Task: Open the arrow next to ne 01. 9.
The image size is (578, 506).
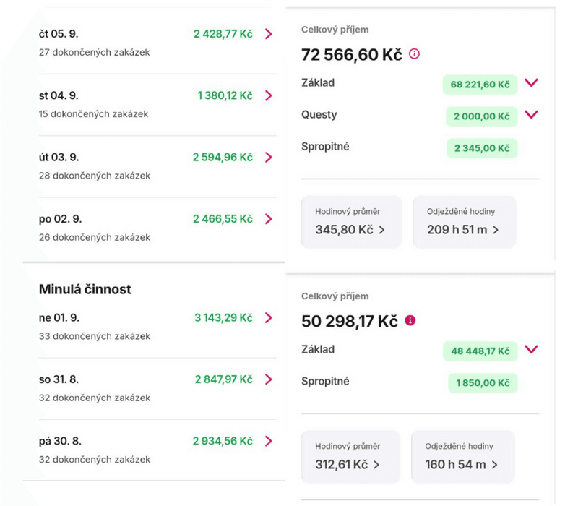Action: point(267,318)
